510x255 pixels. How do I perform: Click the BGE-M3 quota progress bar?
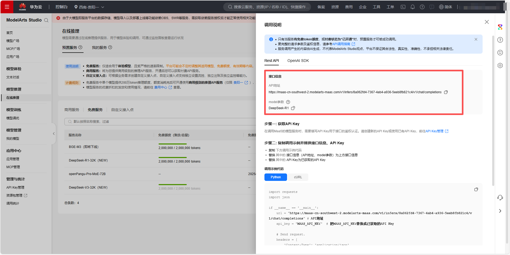173,144
